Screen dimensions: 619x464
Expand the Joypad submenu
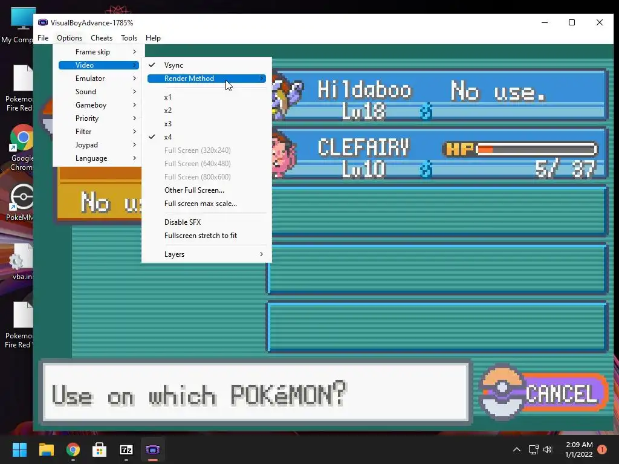click(x=99, y=145)
